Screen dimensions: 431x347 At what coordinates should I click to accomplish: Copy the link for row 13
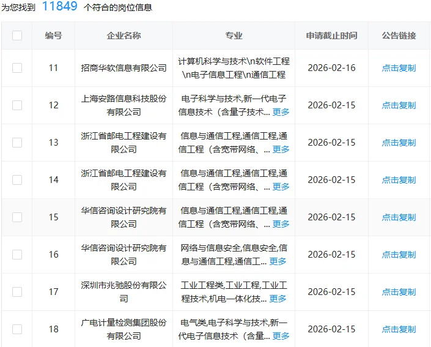399,143
